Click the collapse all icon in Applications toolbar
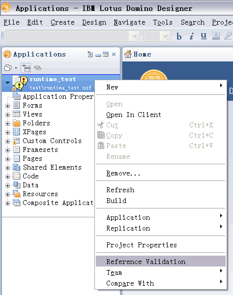233x295 pixels. (x=38, y=68)
